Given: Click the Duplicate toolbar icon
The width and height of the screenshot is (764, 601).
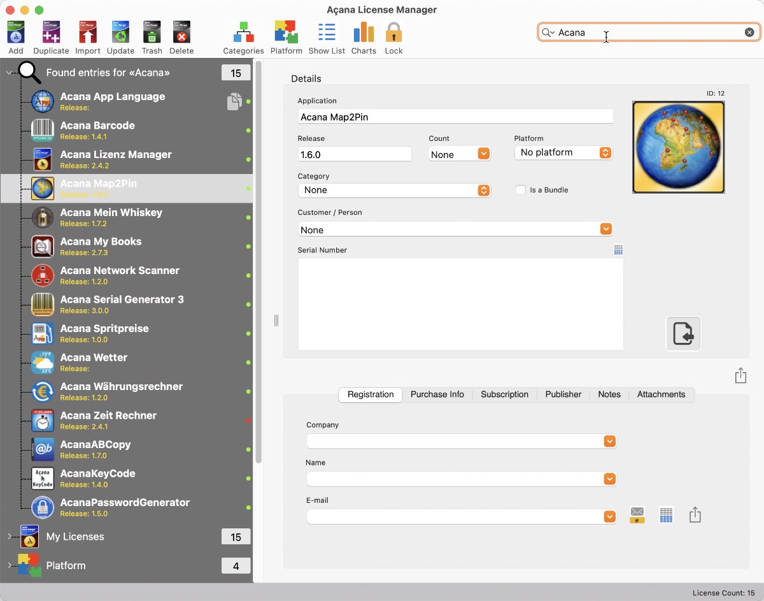Looking at the screenshot, I should click(x=51, y=32).
